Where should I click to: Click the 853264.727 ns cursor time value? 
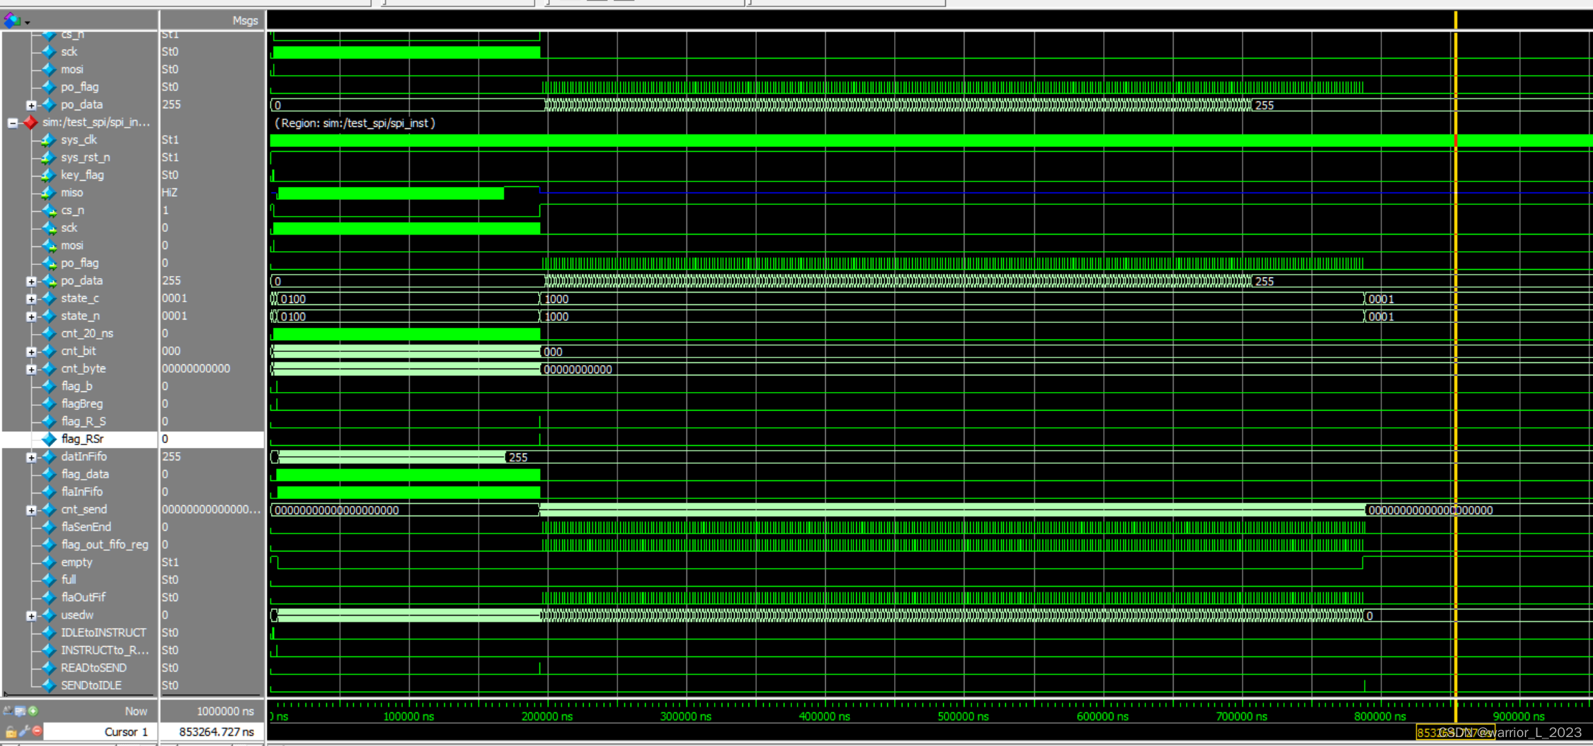(216, 732)
